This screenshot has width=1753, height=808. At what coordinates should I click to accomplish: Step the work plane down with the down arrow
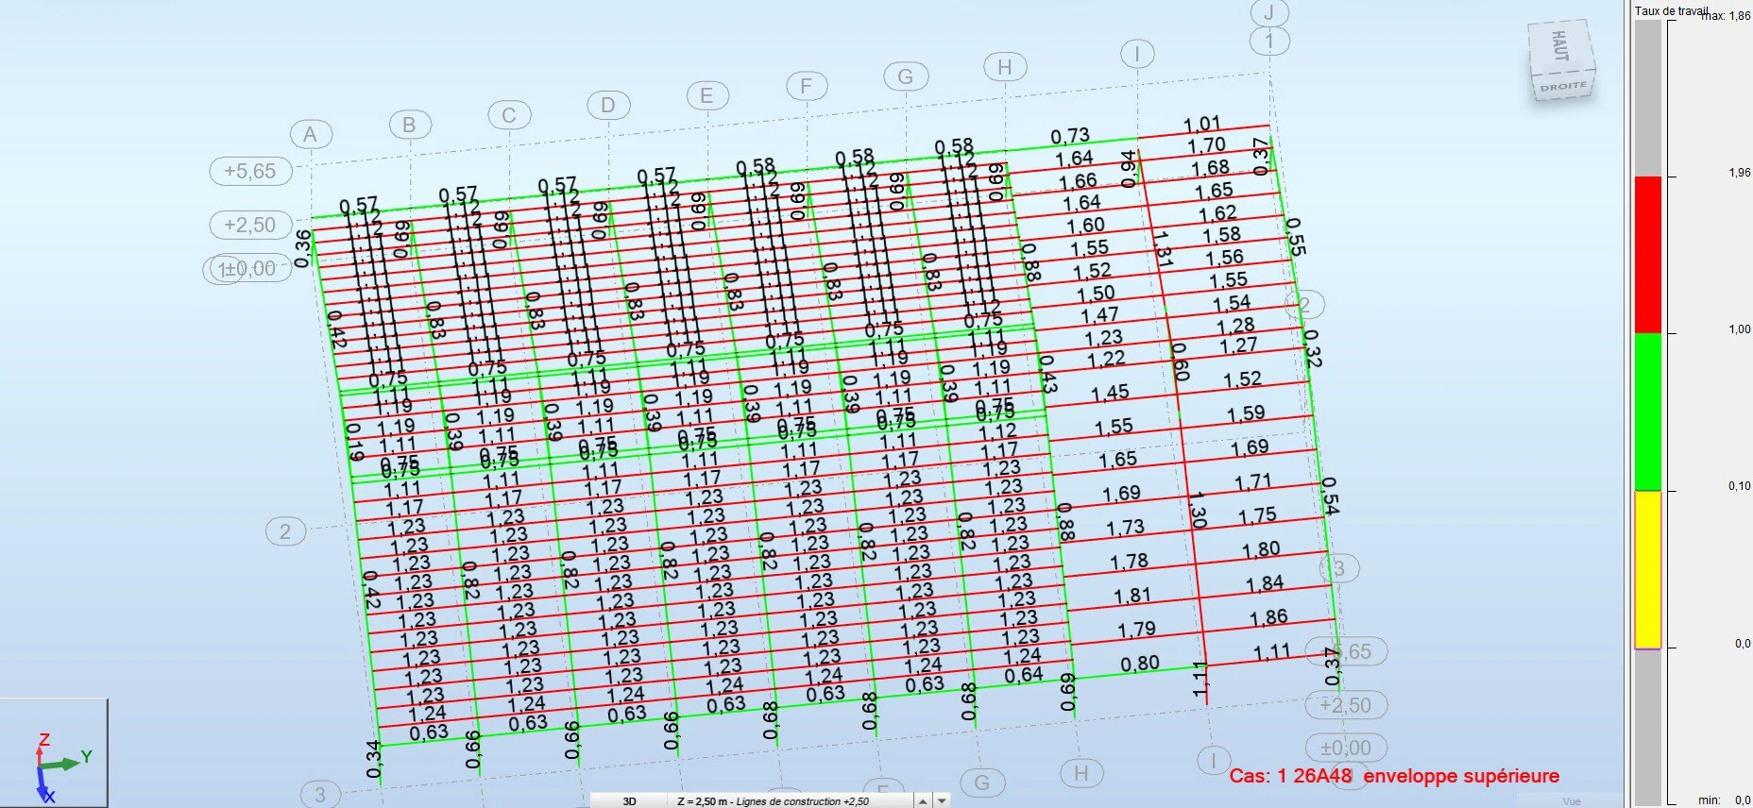pyautogui.click(x=941, y=801)
